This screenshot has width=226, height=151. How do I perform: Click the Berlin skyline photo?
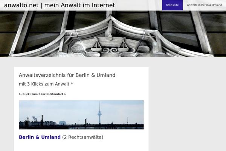click(81, 115)
